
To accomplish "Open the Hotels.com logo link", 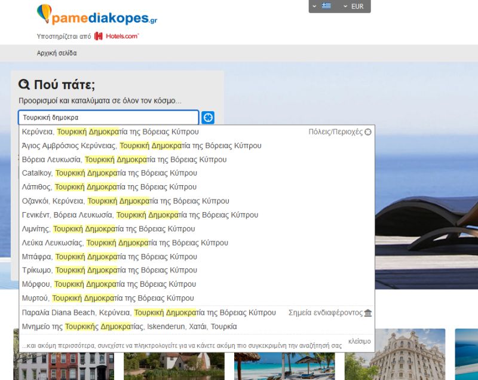I will [117, 36].
